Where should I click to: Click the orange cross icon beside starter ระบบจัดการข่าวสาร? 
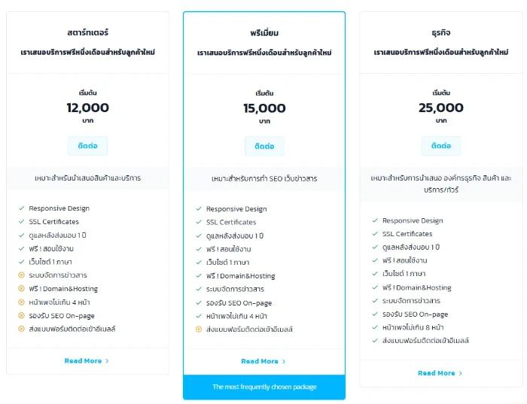[x=21, y=275]
